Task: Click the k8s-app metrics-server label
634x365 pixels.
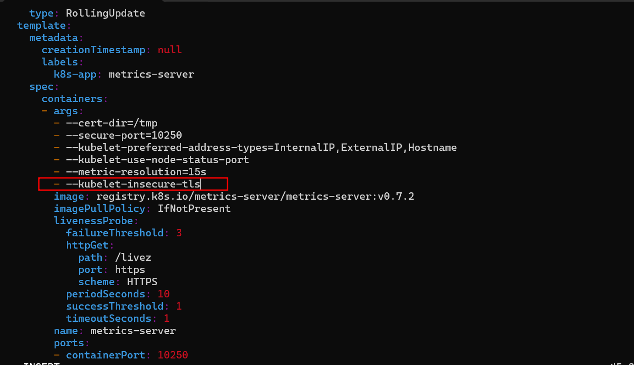Action: [124, 74]
